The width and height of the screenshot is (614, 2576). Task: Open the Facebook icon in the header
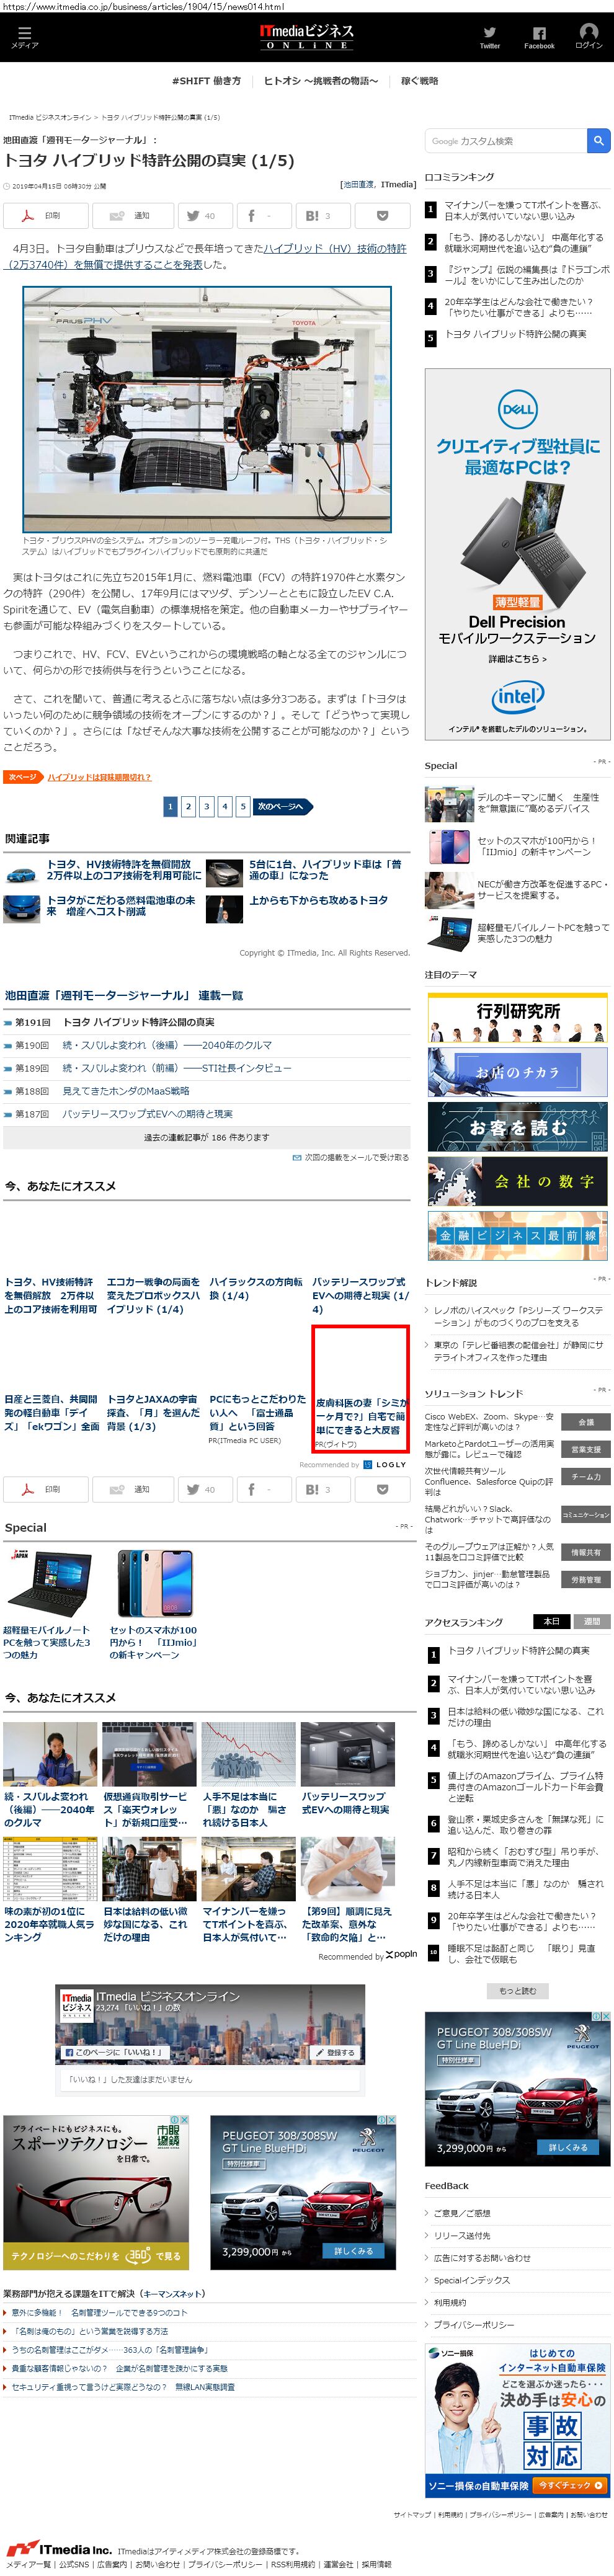539,37
